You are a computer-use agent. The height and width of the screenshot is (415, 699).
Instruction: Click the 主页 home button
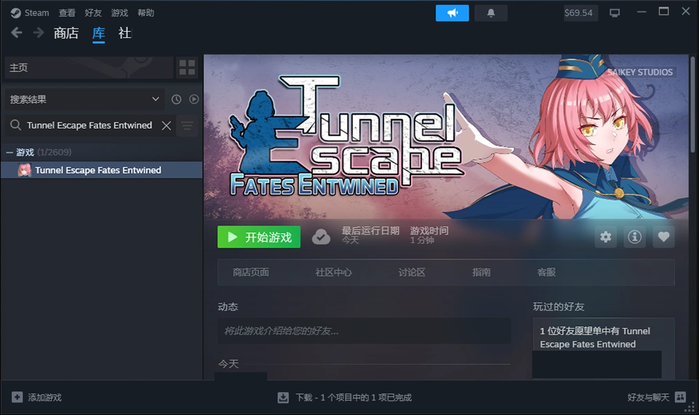pos(89,68)
